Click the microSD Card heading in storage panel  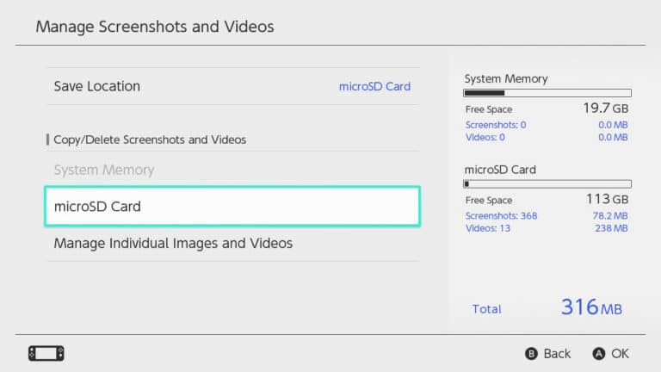(x=500, y=170)
